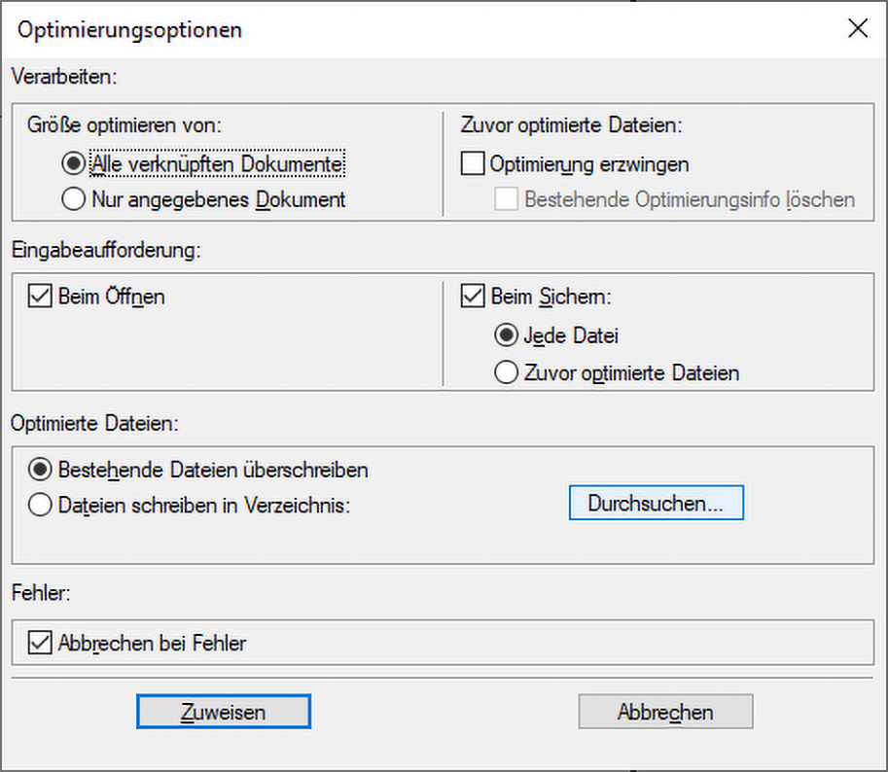Image resolution: width=888 pixels, height=772 pixels.
Task: Click the "Abbrechen" button
Action: pyautogui.click(x=665, y=711)
